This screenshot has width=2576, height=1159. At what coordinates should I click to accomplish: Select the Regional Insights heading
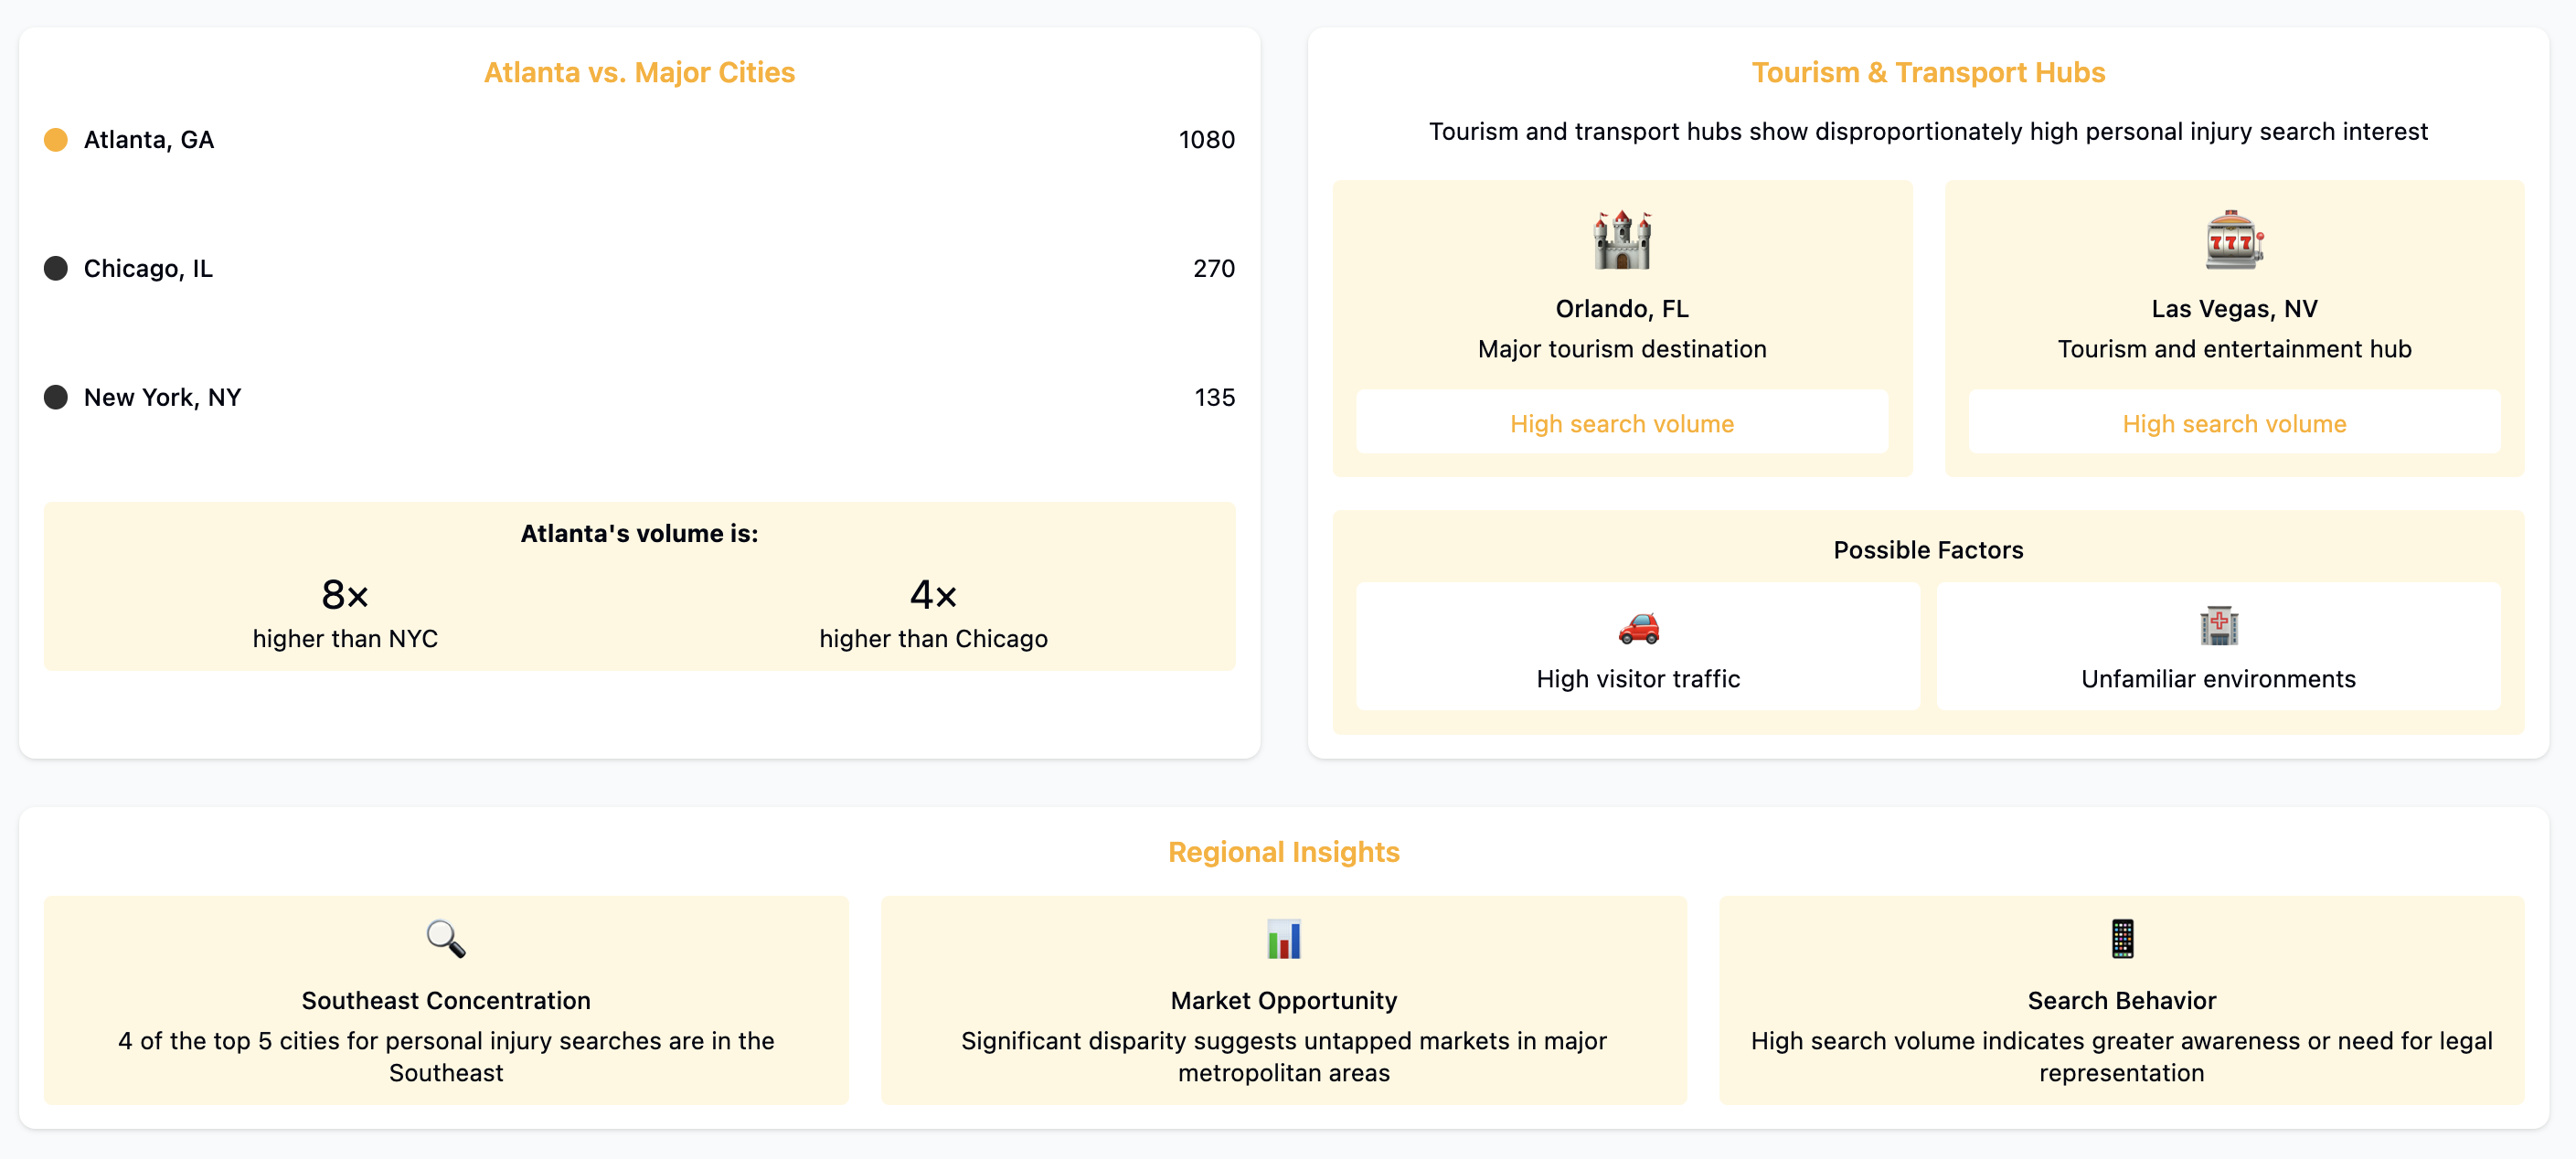pyautogui.click(x=1284, y=852)
